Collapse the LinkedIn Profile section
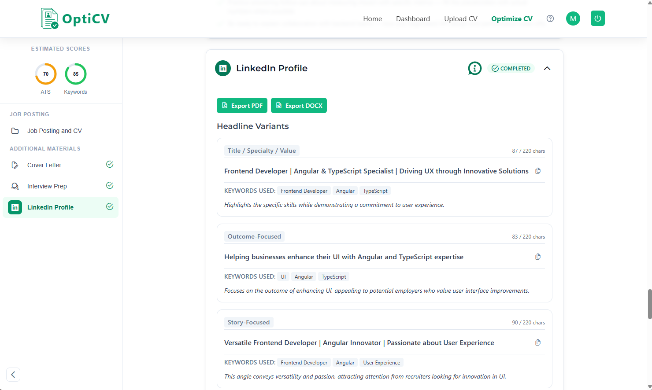This screenshot has width=652, height=390. click(x=547, y=68)
